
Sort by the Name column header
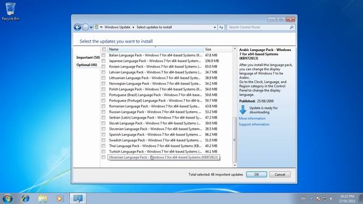155,49
